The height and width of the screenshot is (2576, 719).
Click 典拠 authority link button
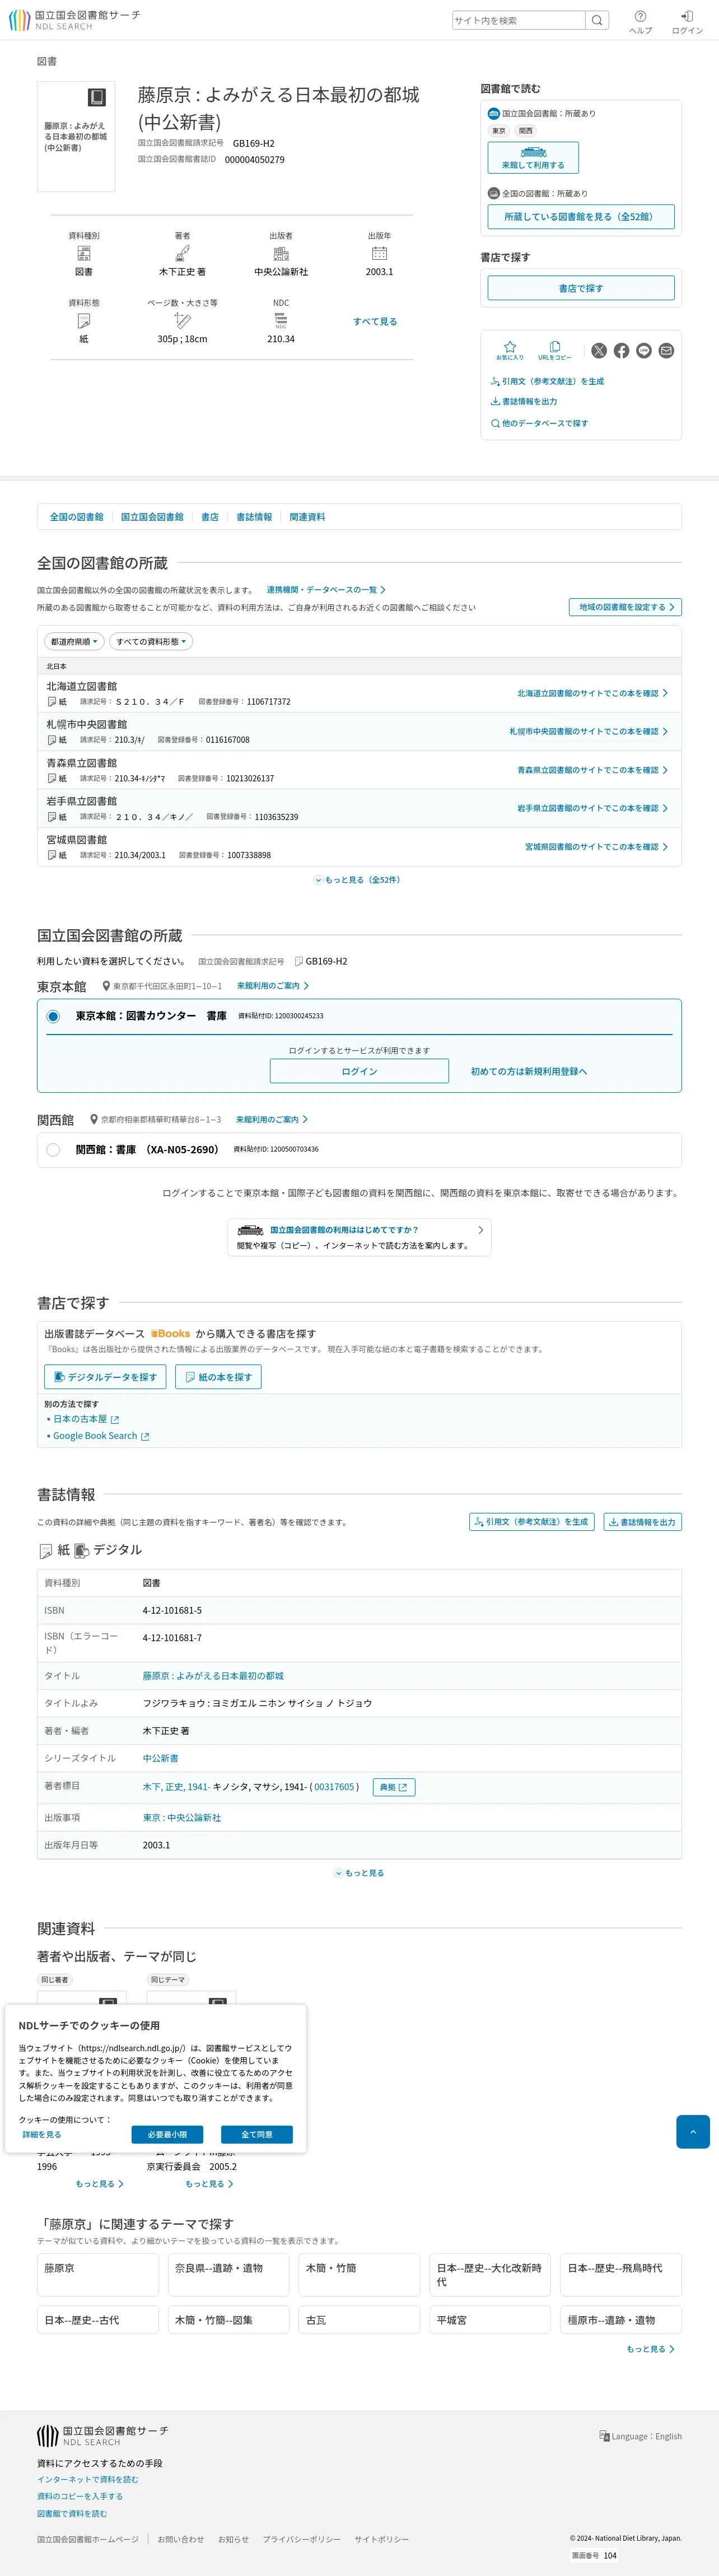coord(394,1787)
